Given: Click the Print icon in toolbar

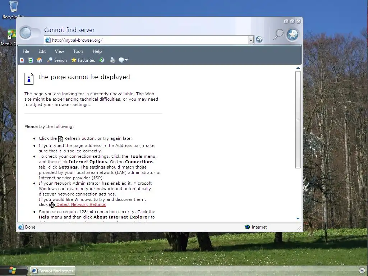Looking at the screenshot, I should click(x=112, y=60).
